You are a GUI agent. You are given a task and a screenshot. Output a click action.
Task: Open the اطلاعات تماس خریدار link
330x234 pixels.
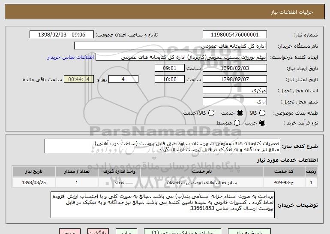tap(71, 57)
